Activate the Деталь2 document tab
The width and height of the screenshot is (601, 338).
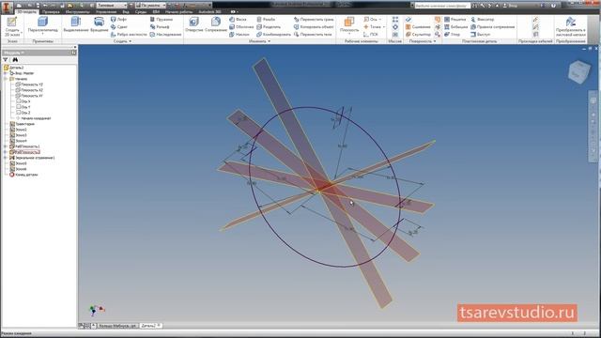tap(150, 326)
